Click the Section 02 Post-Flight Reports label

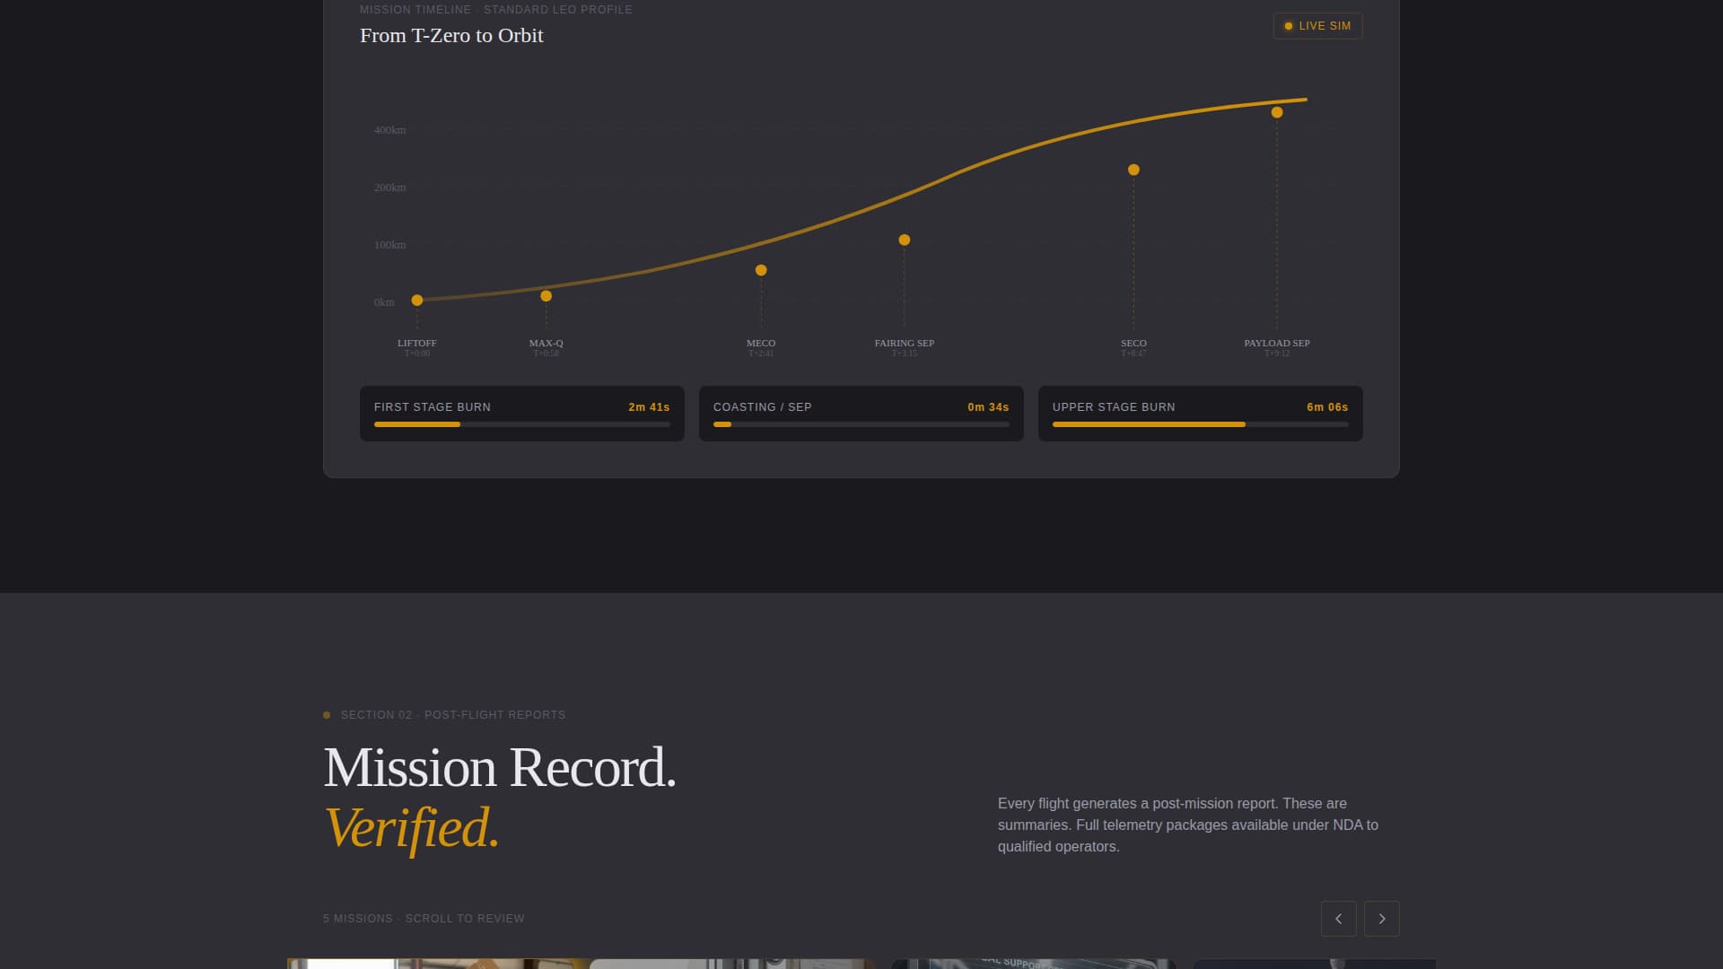pyautogui.click(x=452, y=715)
